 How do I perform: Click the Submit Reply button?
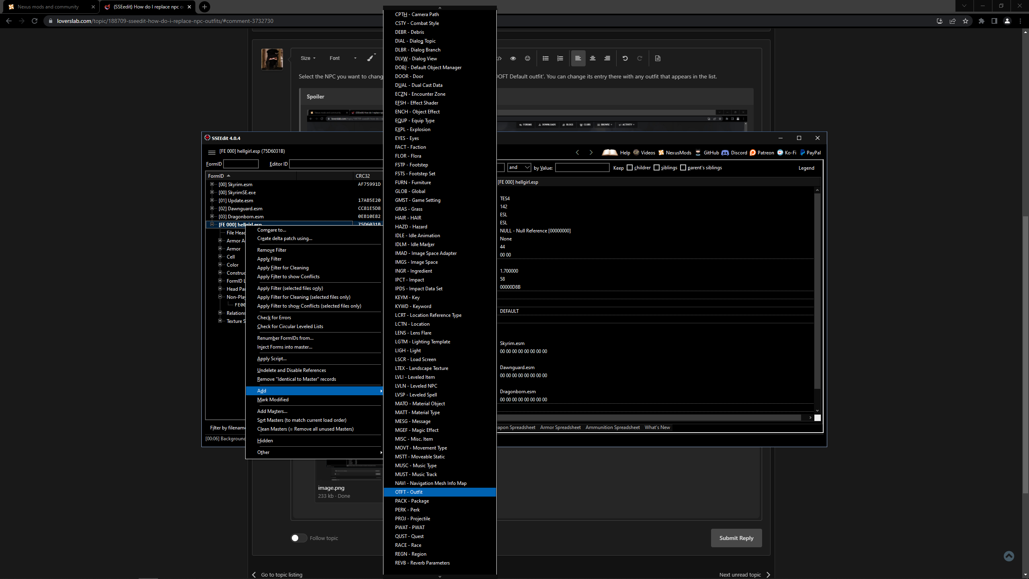click(x=736, y=538)
